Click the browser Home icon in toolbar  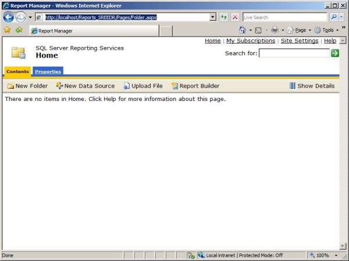(243, 30)
